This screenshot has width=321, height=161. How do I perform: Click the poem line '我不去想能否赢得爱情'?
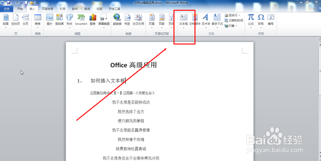coord(131,130)
